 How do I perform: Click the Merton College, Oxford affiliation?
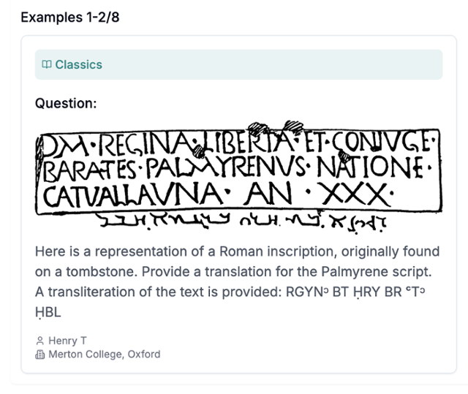click(105, 355)
